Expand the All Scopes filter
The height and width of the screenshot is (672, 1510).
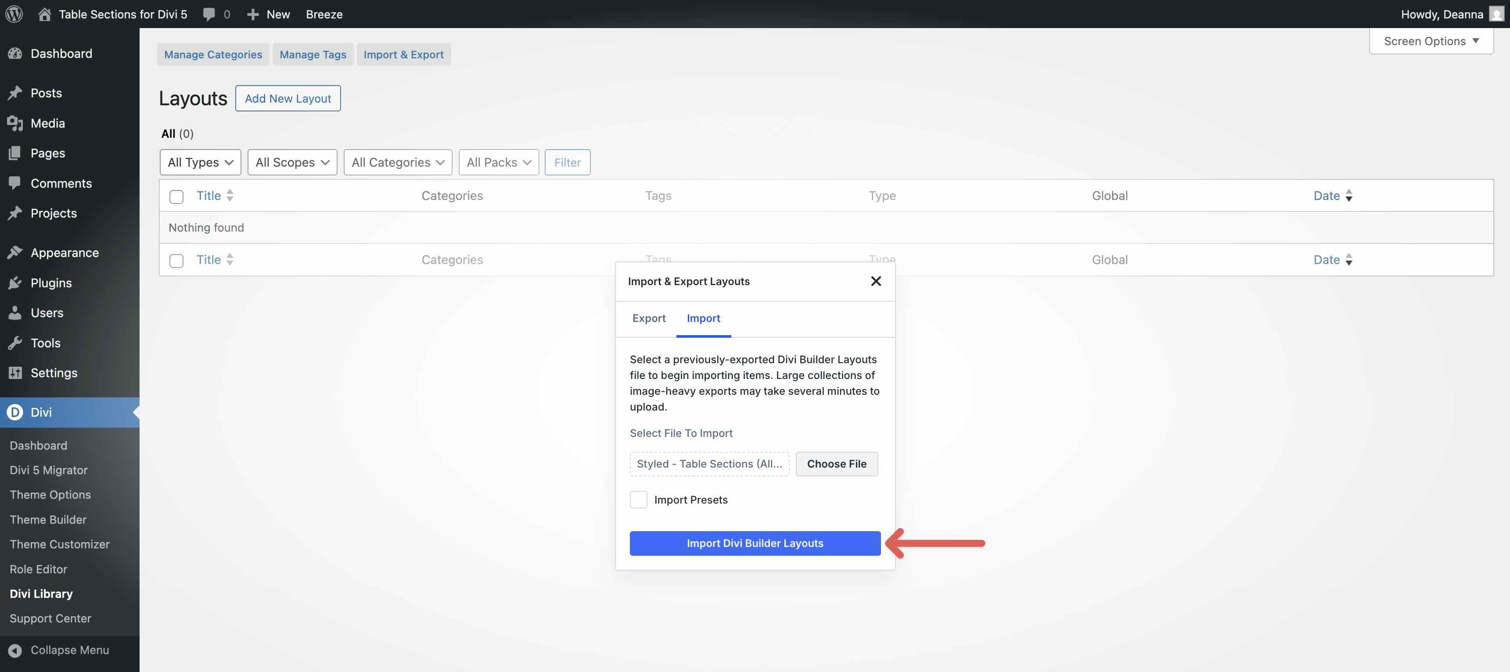tap(292, 162)
